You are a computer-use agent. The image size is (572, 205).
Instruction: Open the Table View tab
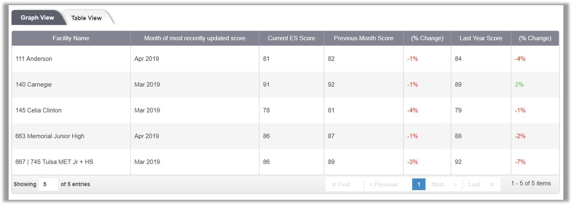pos(87,18)
